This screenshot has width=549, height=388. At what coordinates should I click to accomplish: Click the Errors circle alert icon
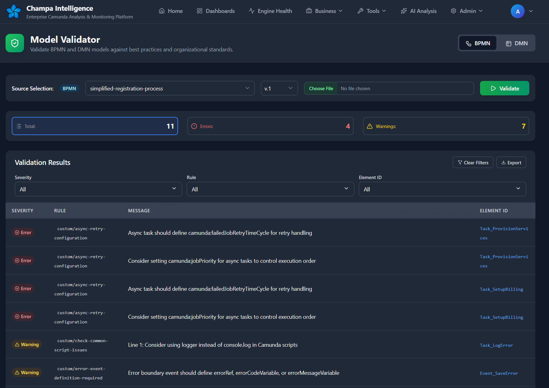coord(194,126)
